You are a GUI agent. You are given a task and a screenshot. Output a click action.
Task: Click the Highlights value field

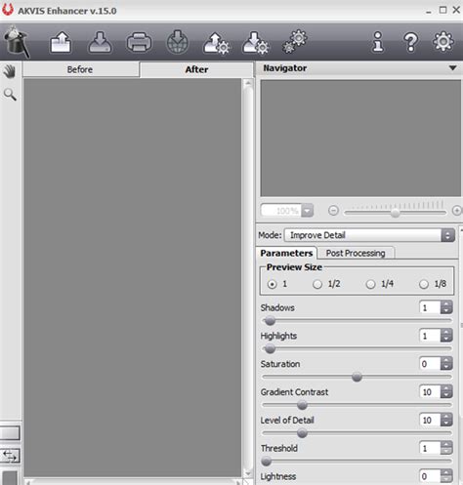pyautogui.click(x=430, y=336)
